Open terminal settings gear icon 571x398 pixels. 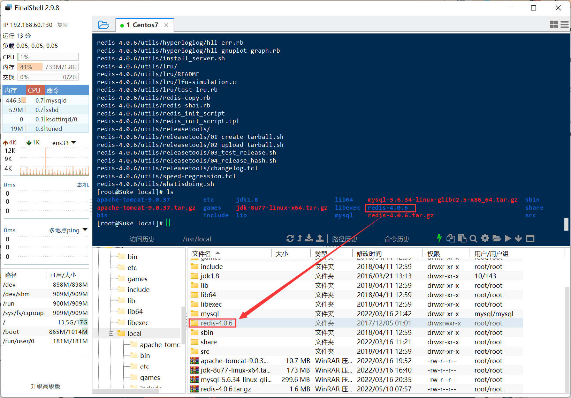(x=485, y=238)
